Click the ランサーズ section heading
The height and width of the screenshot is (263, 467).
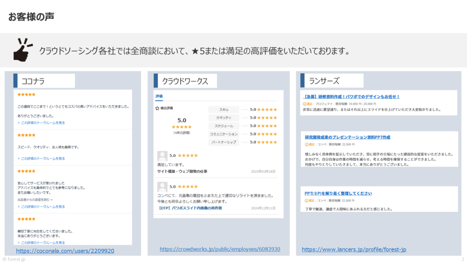pos(324,81)
